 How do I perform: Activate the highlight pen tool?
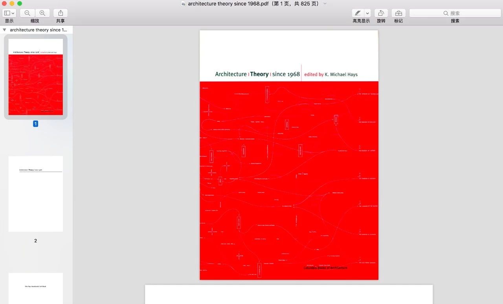[x=358, y=13]
